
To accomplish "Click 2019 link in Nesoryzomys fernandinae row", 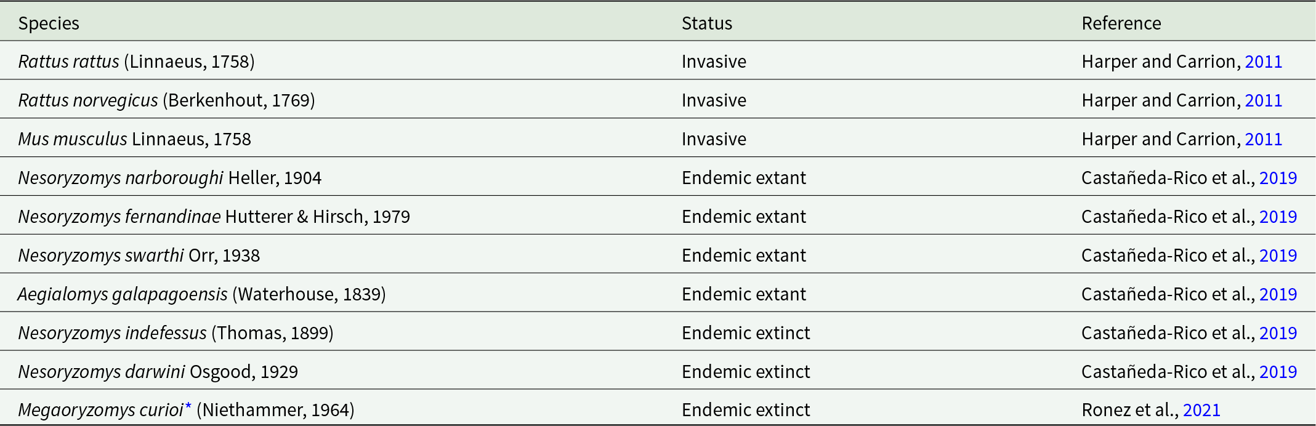I will click(1278, 217).
